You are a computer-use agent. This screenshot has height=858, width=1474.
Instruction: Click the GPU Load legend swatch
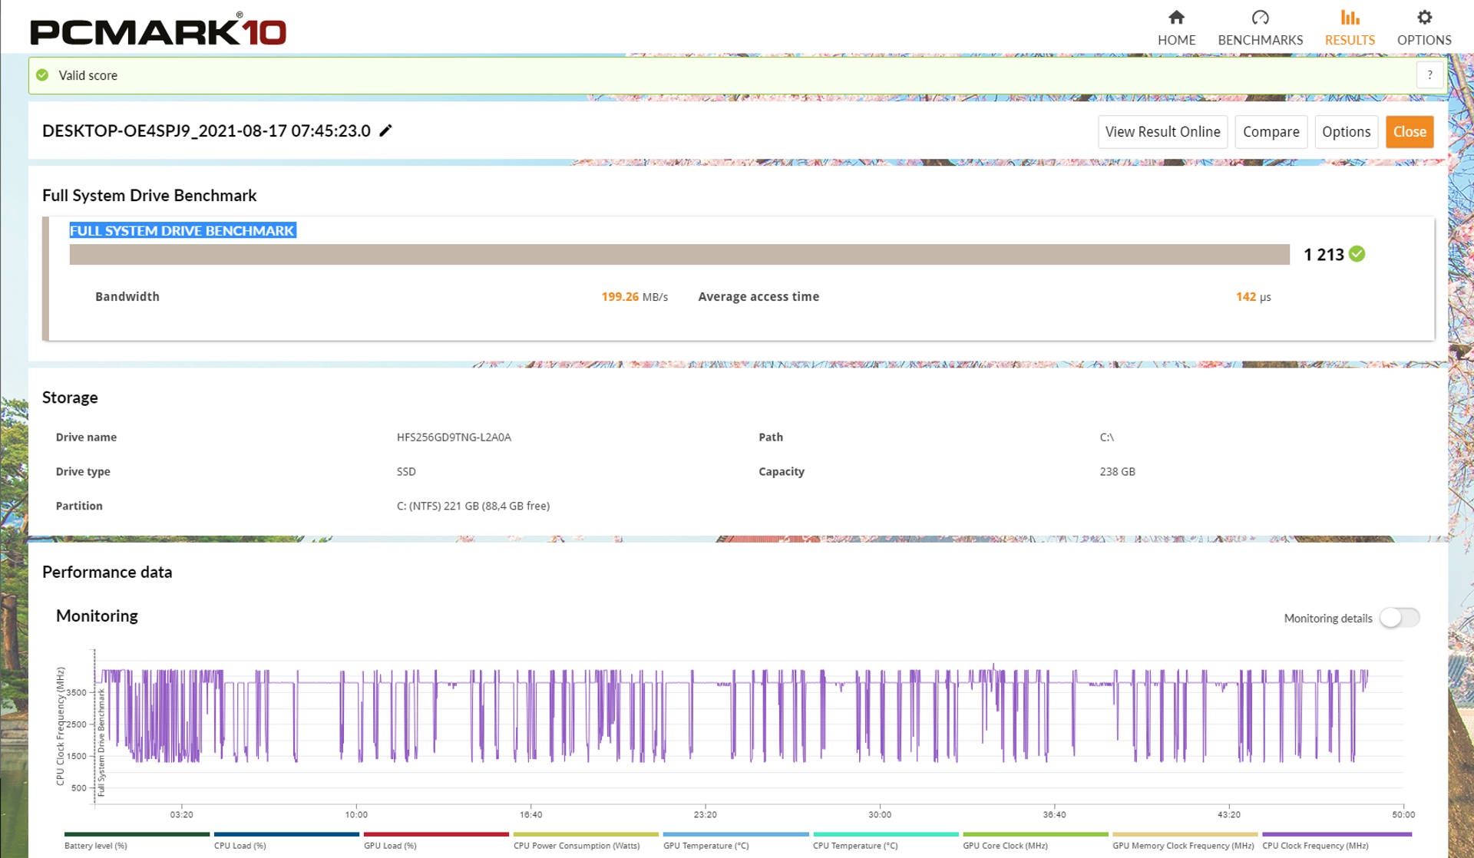436,834
